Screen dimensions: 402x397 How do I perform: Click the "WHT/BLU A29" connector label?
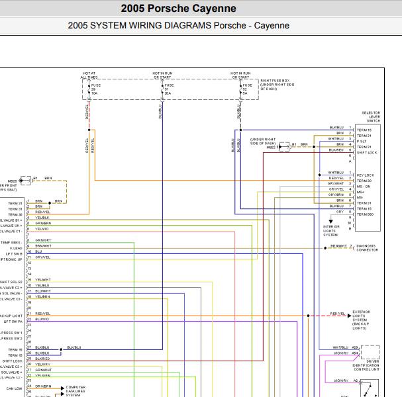pyautogui.click(x=345, y=347)
